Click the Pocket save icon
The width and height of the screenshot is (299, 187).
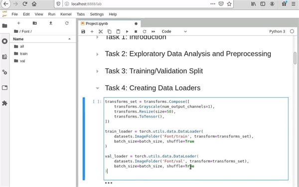221,4
